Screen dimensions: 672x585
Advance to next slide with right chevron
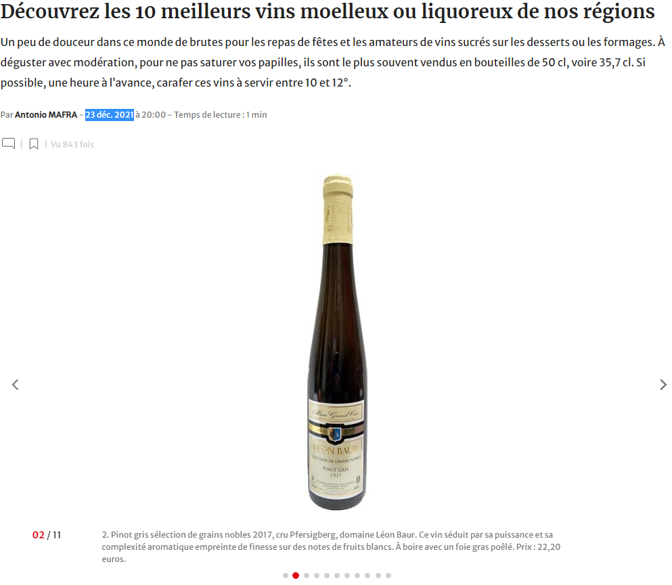tap(663, 385)
